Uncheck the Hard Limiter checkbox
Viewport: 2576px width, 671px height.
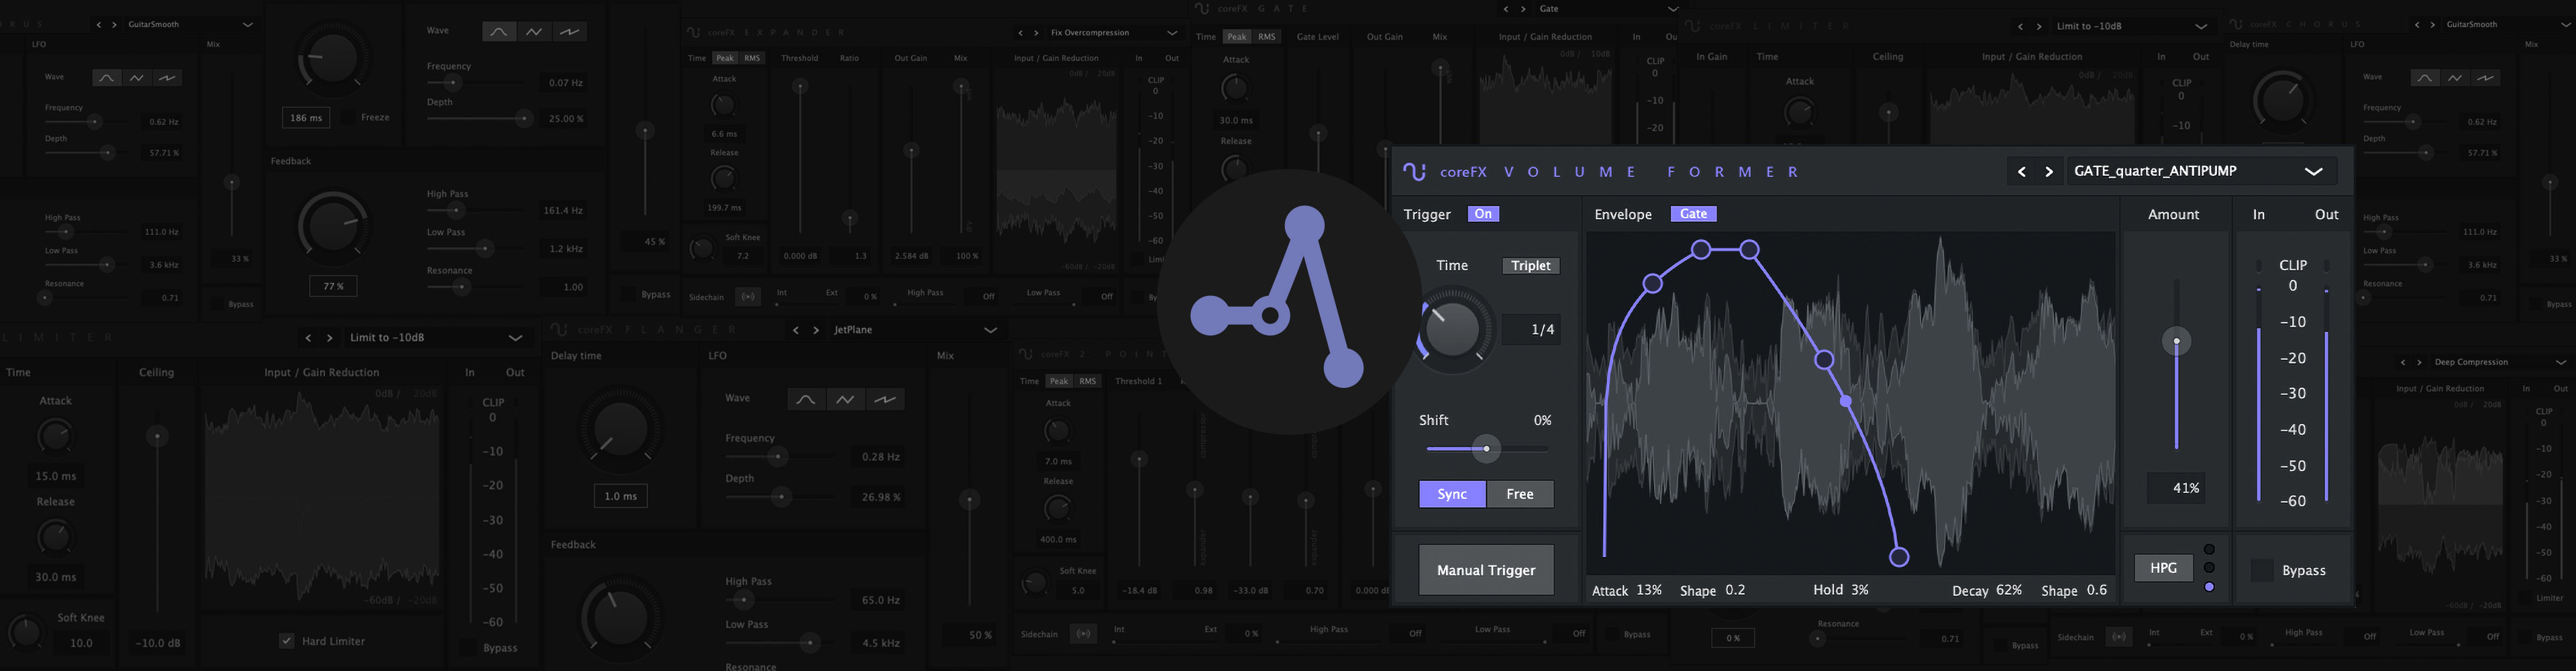click(287, 641)
